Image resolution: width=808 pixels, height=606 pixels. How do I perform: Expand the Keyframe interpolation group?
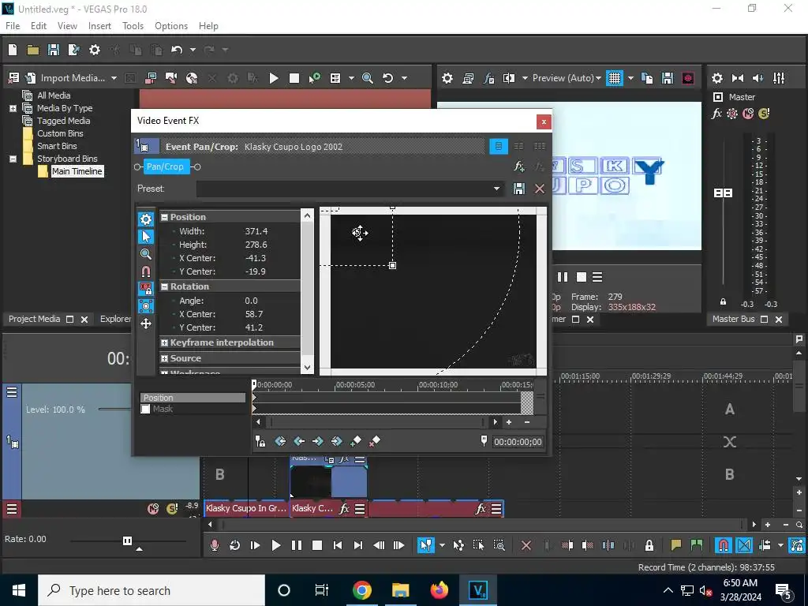[x=164, y=342]
